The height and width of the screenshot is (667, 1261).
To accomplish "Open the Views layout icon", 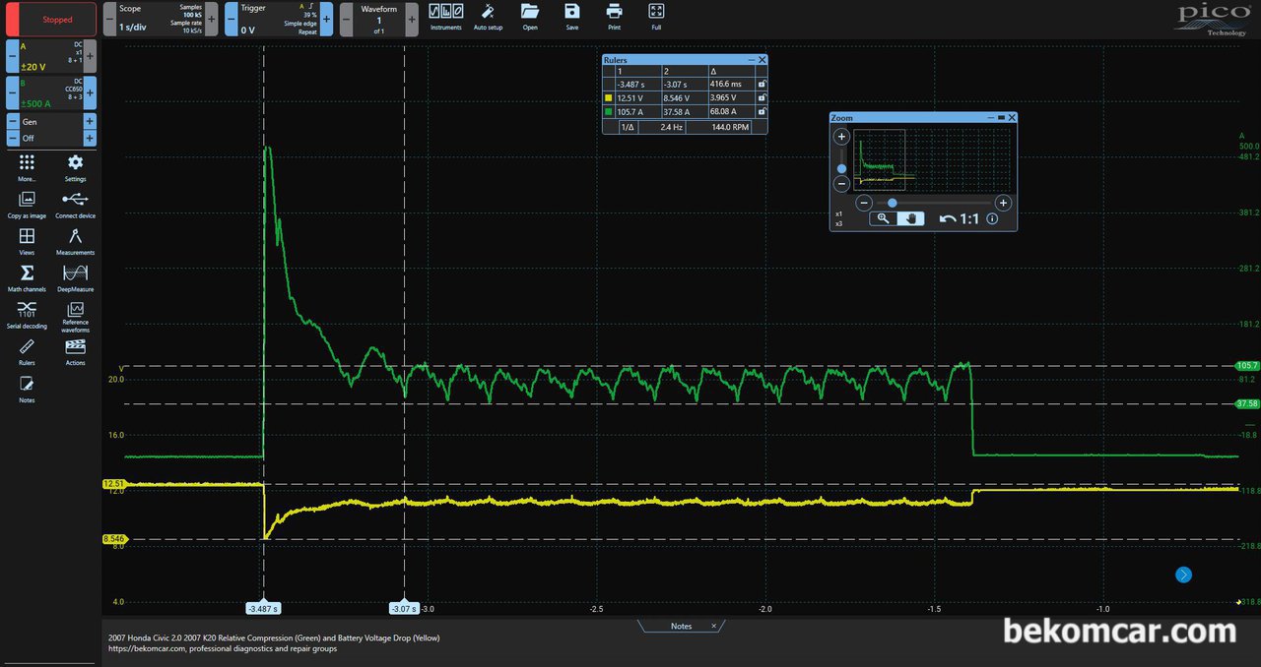I will coord(27,240).
